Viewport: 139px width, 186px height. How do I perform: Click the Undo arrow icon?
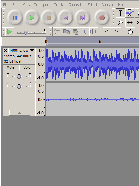[x=107, y=32]
